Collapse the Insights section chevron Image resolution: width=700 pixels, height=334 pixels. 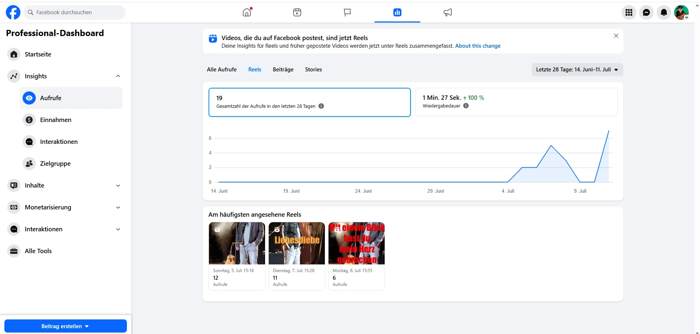tap(118, 76)
